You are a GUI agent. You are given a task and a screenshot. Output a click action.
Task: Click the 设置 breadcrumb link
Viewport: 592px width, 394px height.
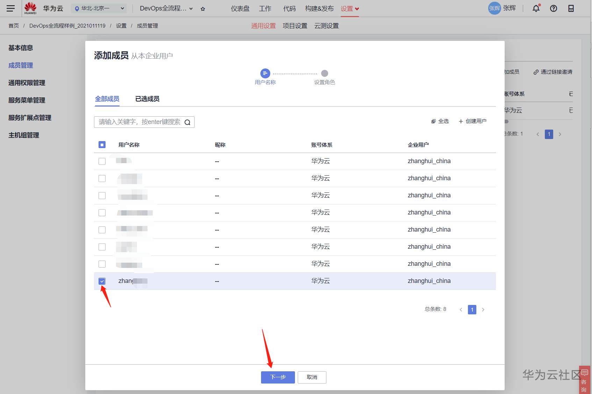121,26
